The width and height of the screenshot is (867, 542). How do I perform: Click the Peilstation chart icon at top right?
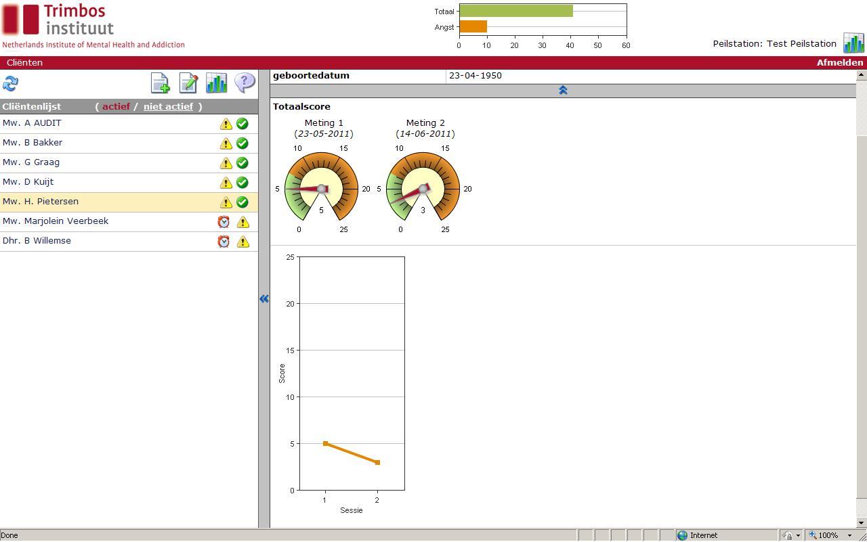853,43
